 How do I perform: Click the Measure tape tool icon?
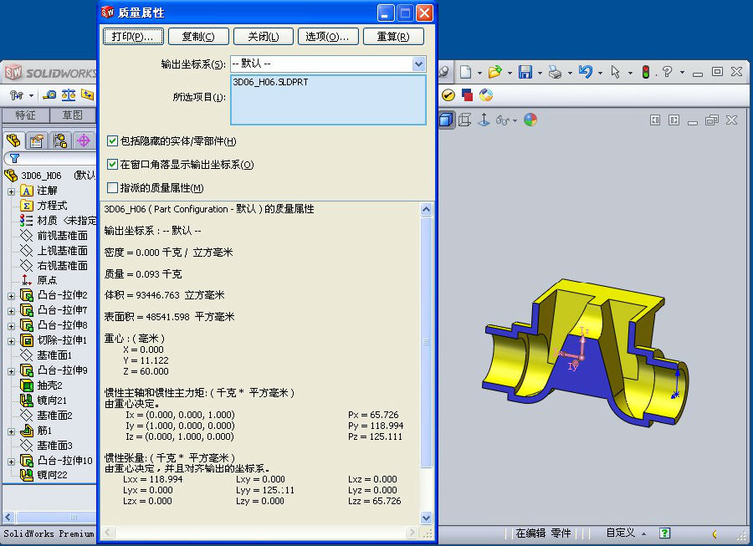tap(50, 96)
